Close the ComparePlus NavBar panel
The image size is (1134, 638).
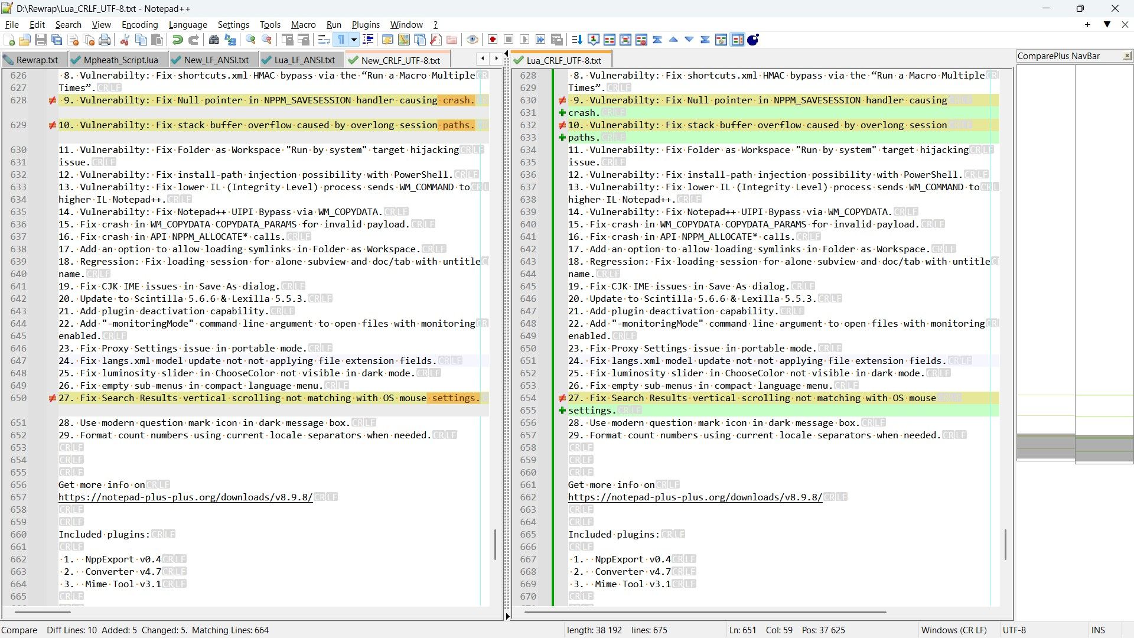[1126, 56]
